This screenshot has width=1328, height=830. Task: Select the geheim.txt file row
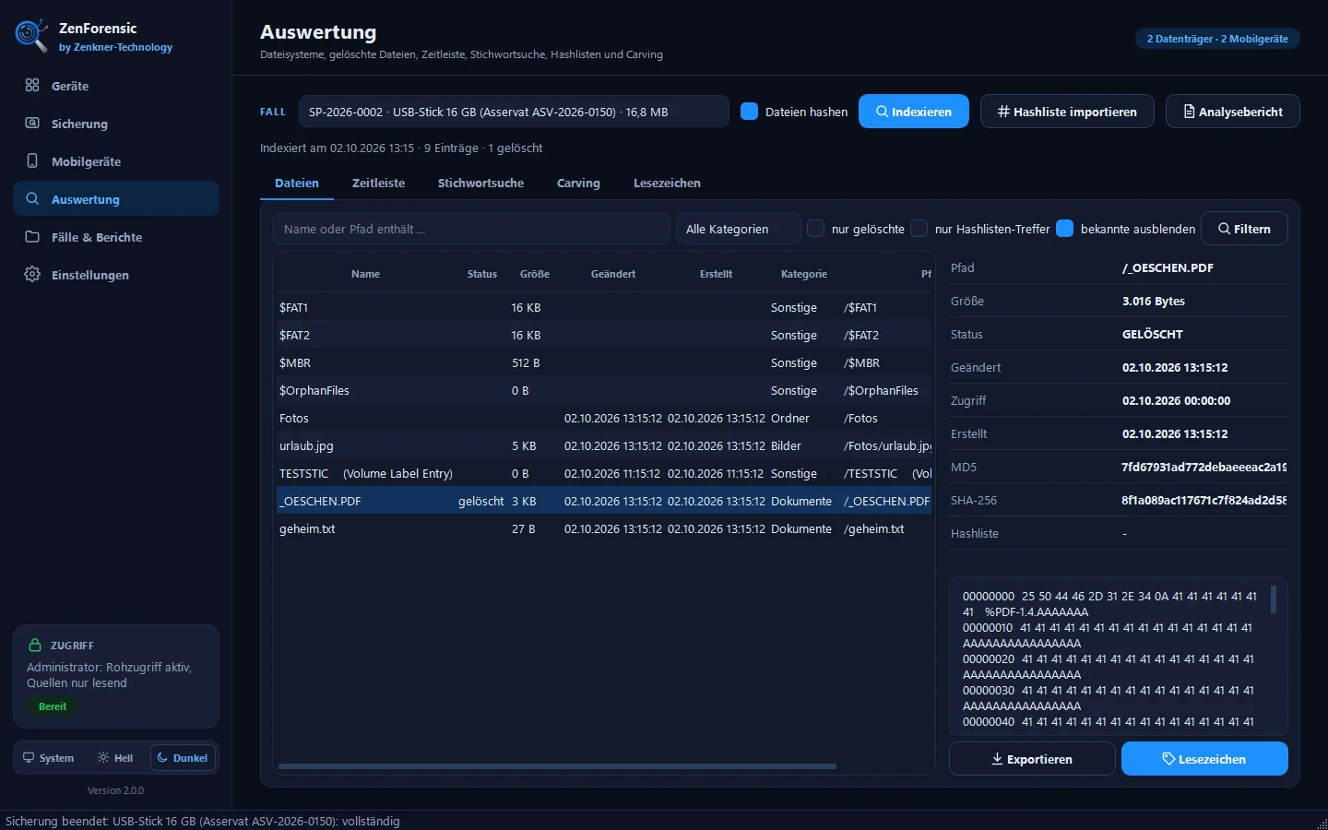[604, 528]
